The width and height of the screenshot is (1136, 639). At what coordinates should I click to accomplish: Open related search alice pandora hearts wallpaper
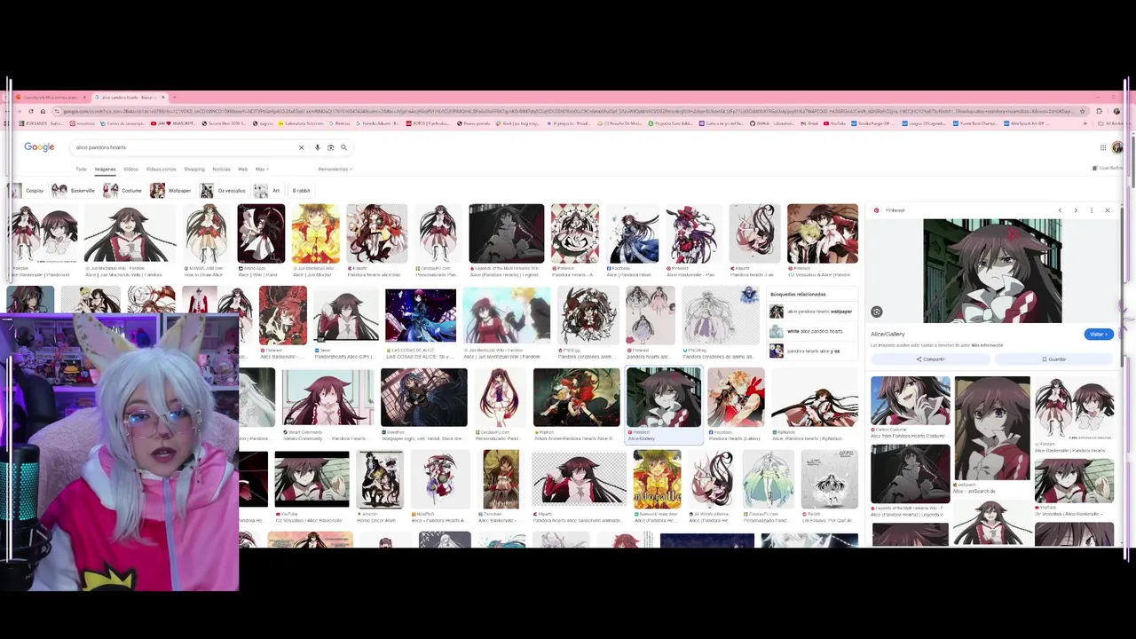(811, 312)
